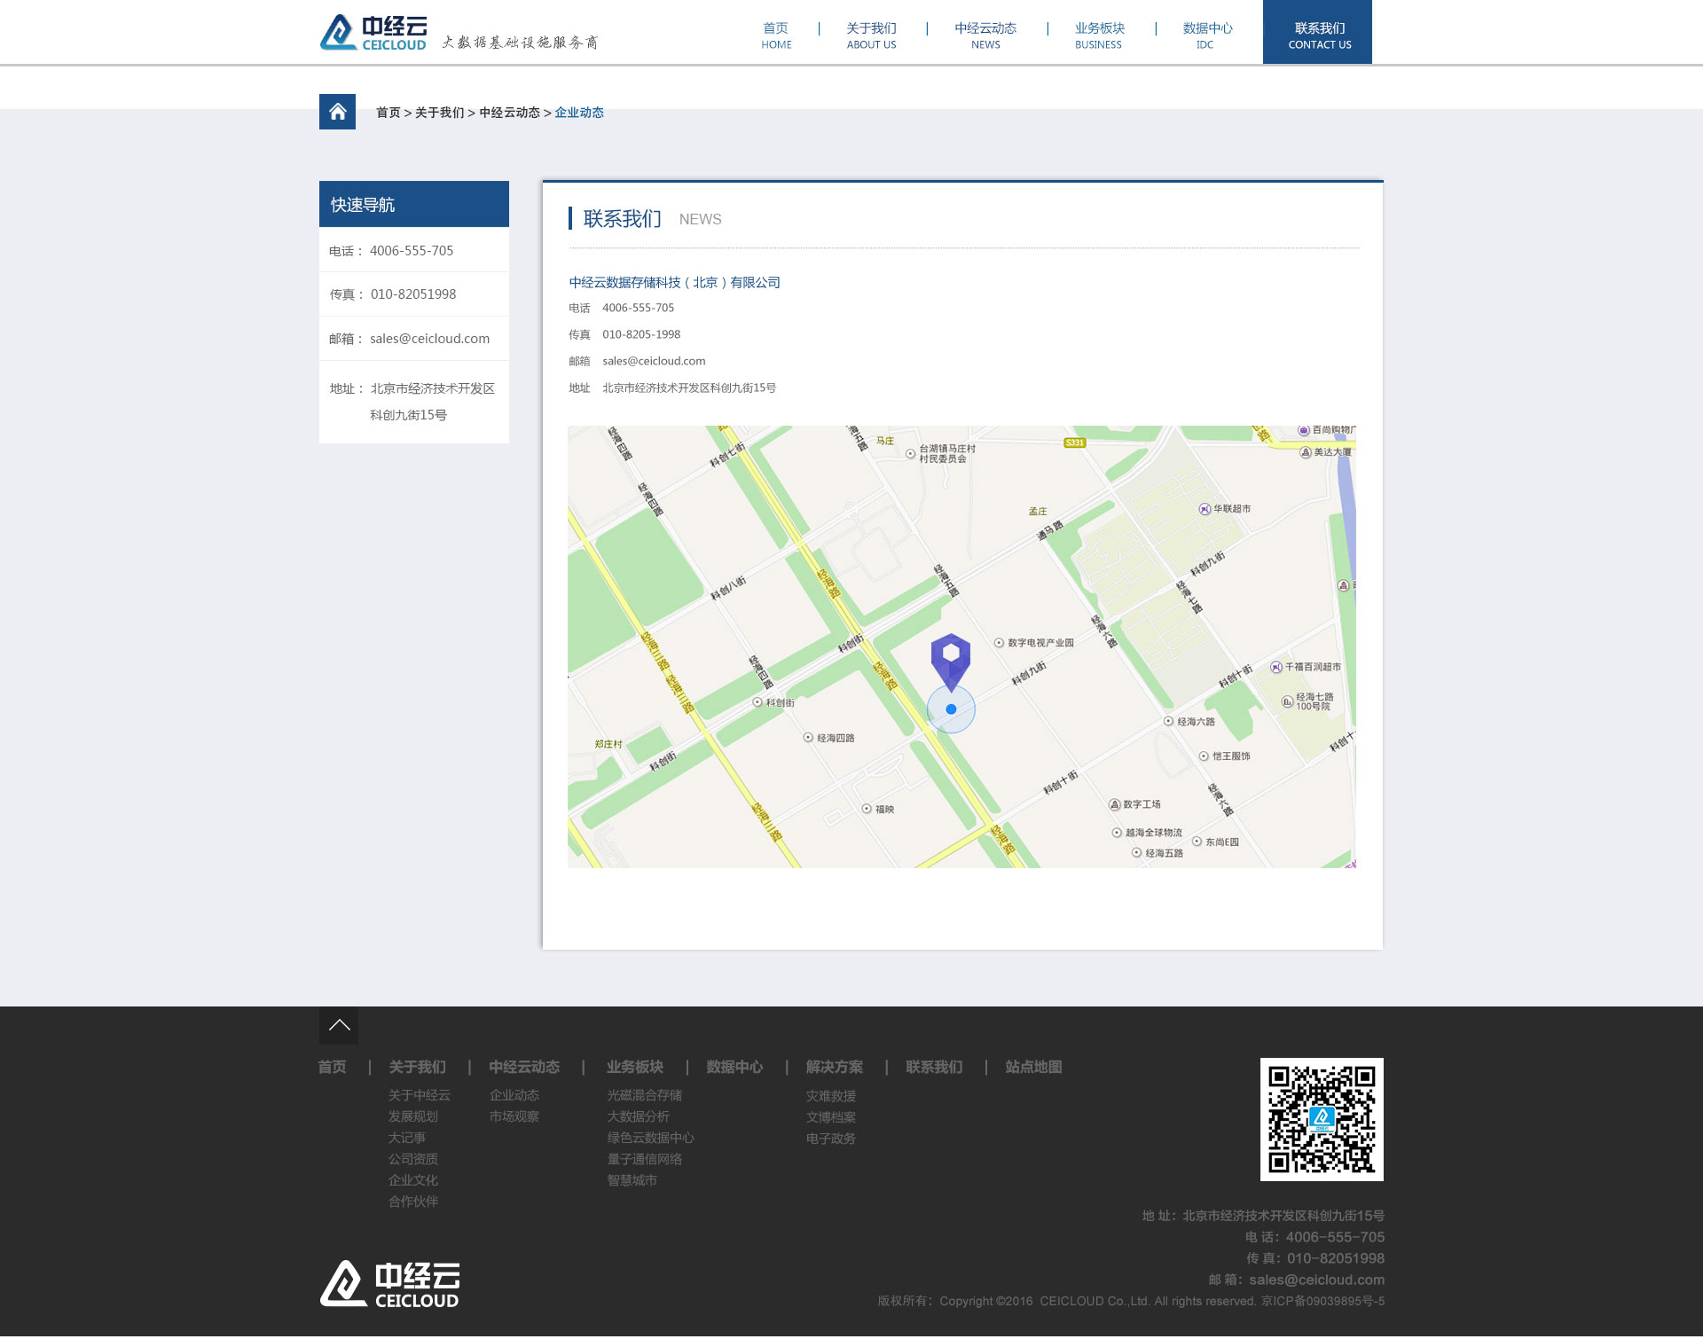Open footer 量子通信网络 link
This screenshot has width=1703, height=1339.
645,1160
